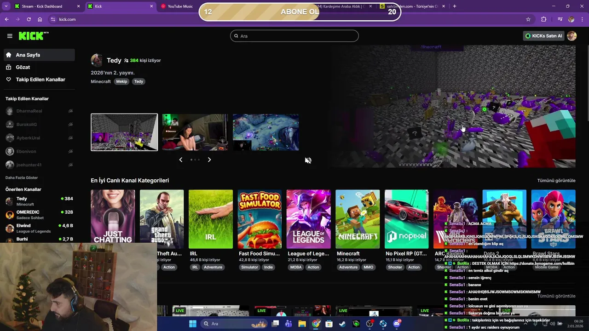This screenshot has height=331, width=589.
Task: Open Tümünü görüntüle for top categories
Action: (x=556, y=181)
